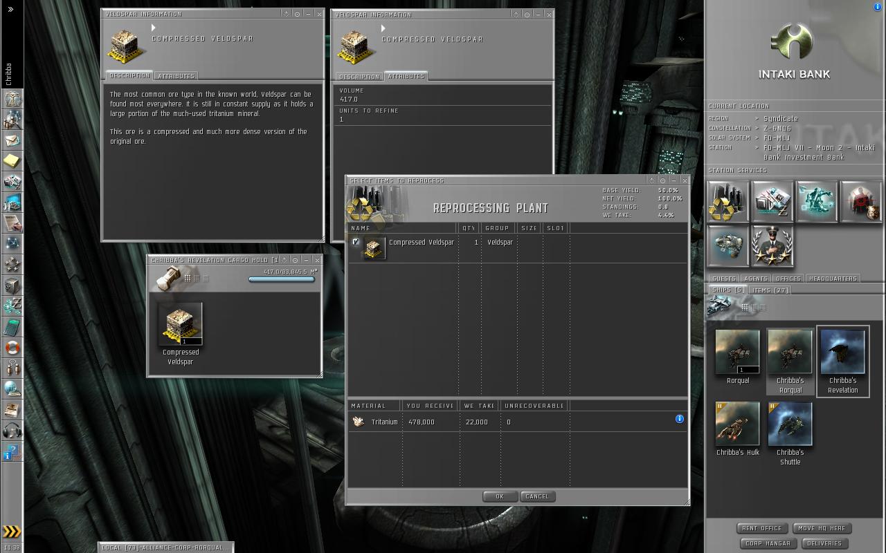Open the arrow menu in the Attributes info window
886x553 pixels.
pos(383,28)
